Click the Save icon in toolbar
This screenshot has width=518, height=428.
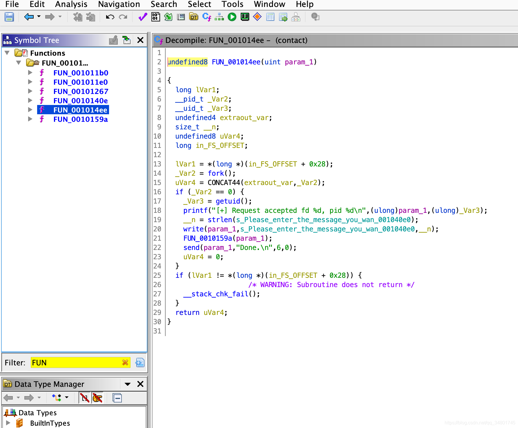tap(9, 17)
